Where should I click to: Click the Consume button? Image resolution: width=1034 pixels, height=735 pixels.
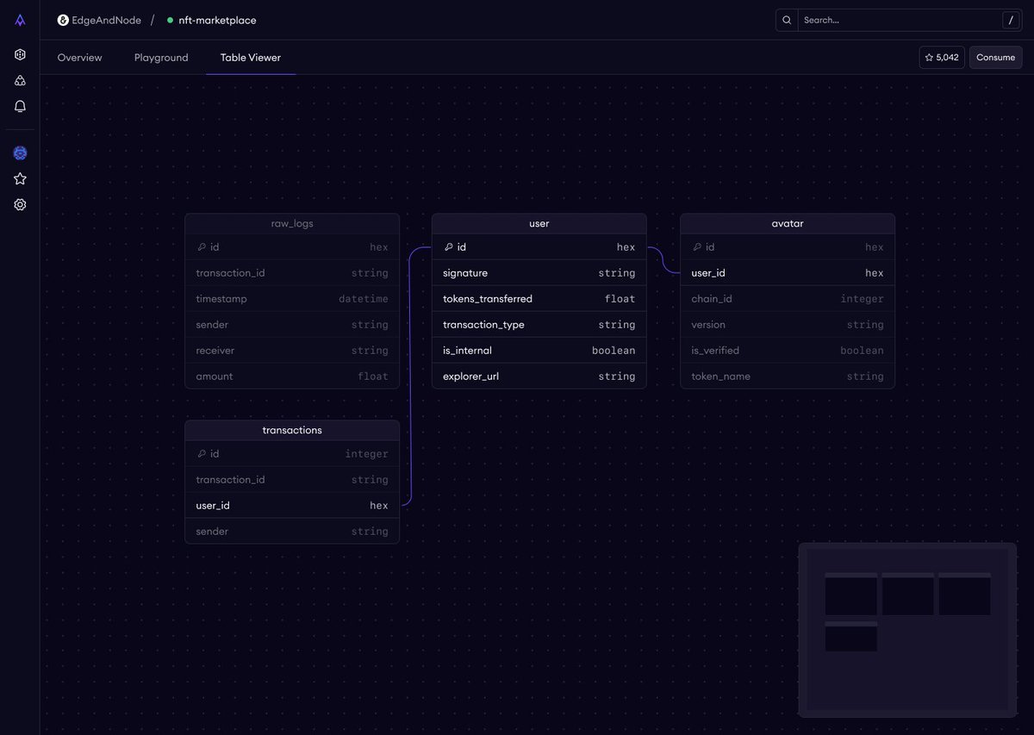996,58
